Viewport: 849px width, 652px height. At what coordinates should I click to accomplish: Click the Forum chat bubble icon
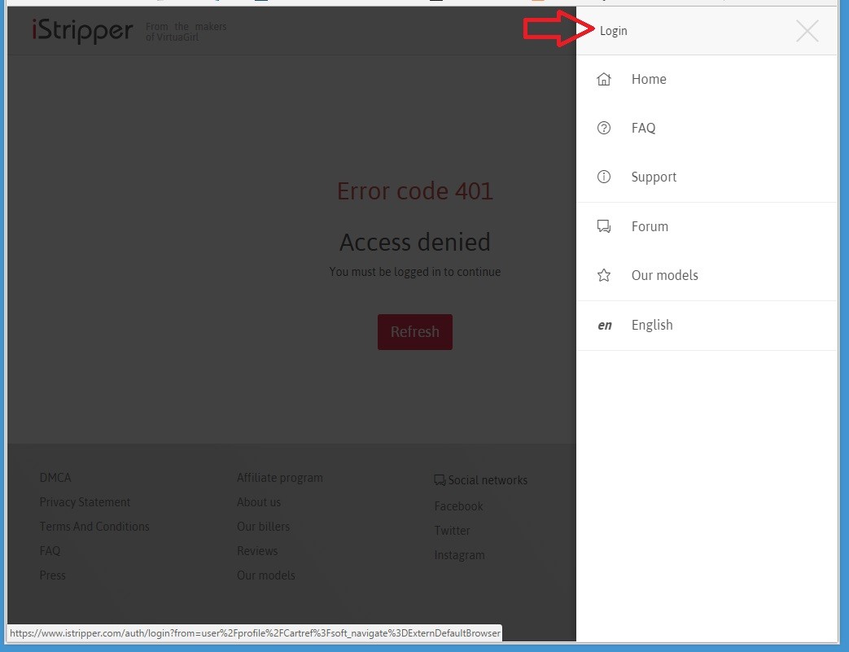click(x=604, y=226)
